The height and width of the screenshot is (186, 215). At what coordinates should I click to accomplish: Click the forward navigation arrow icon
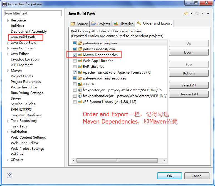pyautogui.click(x=197, y=13)
